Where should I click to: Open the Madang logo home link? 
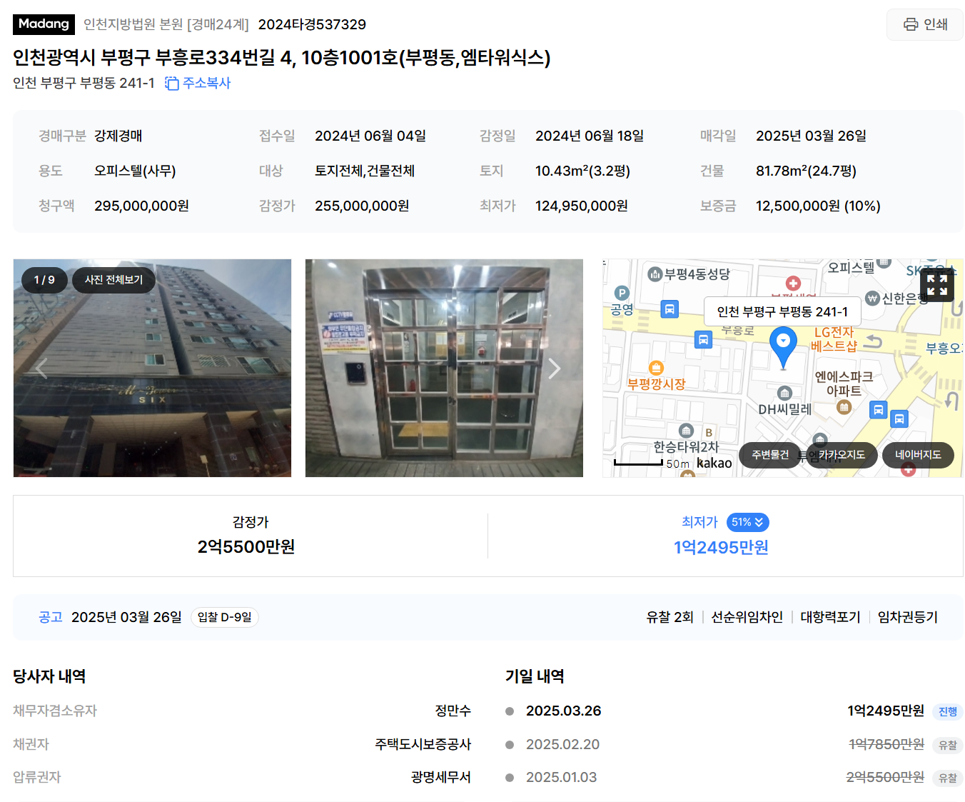point(44,24)
